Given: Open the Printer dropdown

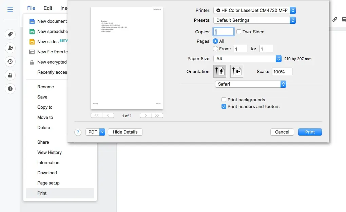Looking at the screenshot, I should tap(254, 11).
